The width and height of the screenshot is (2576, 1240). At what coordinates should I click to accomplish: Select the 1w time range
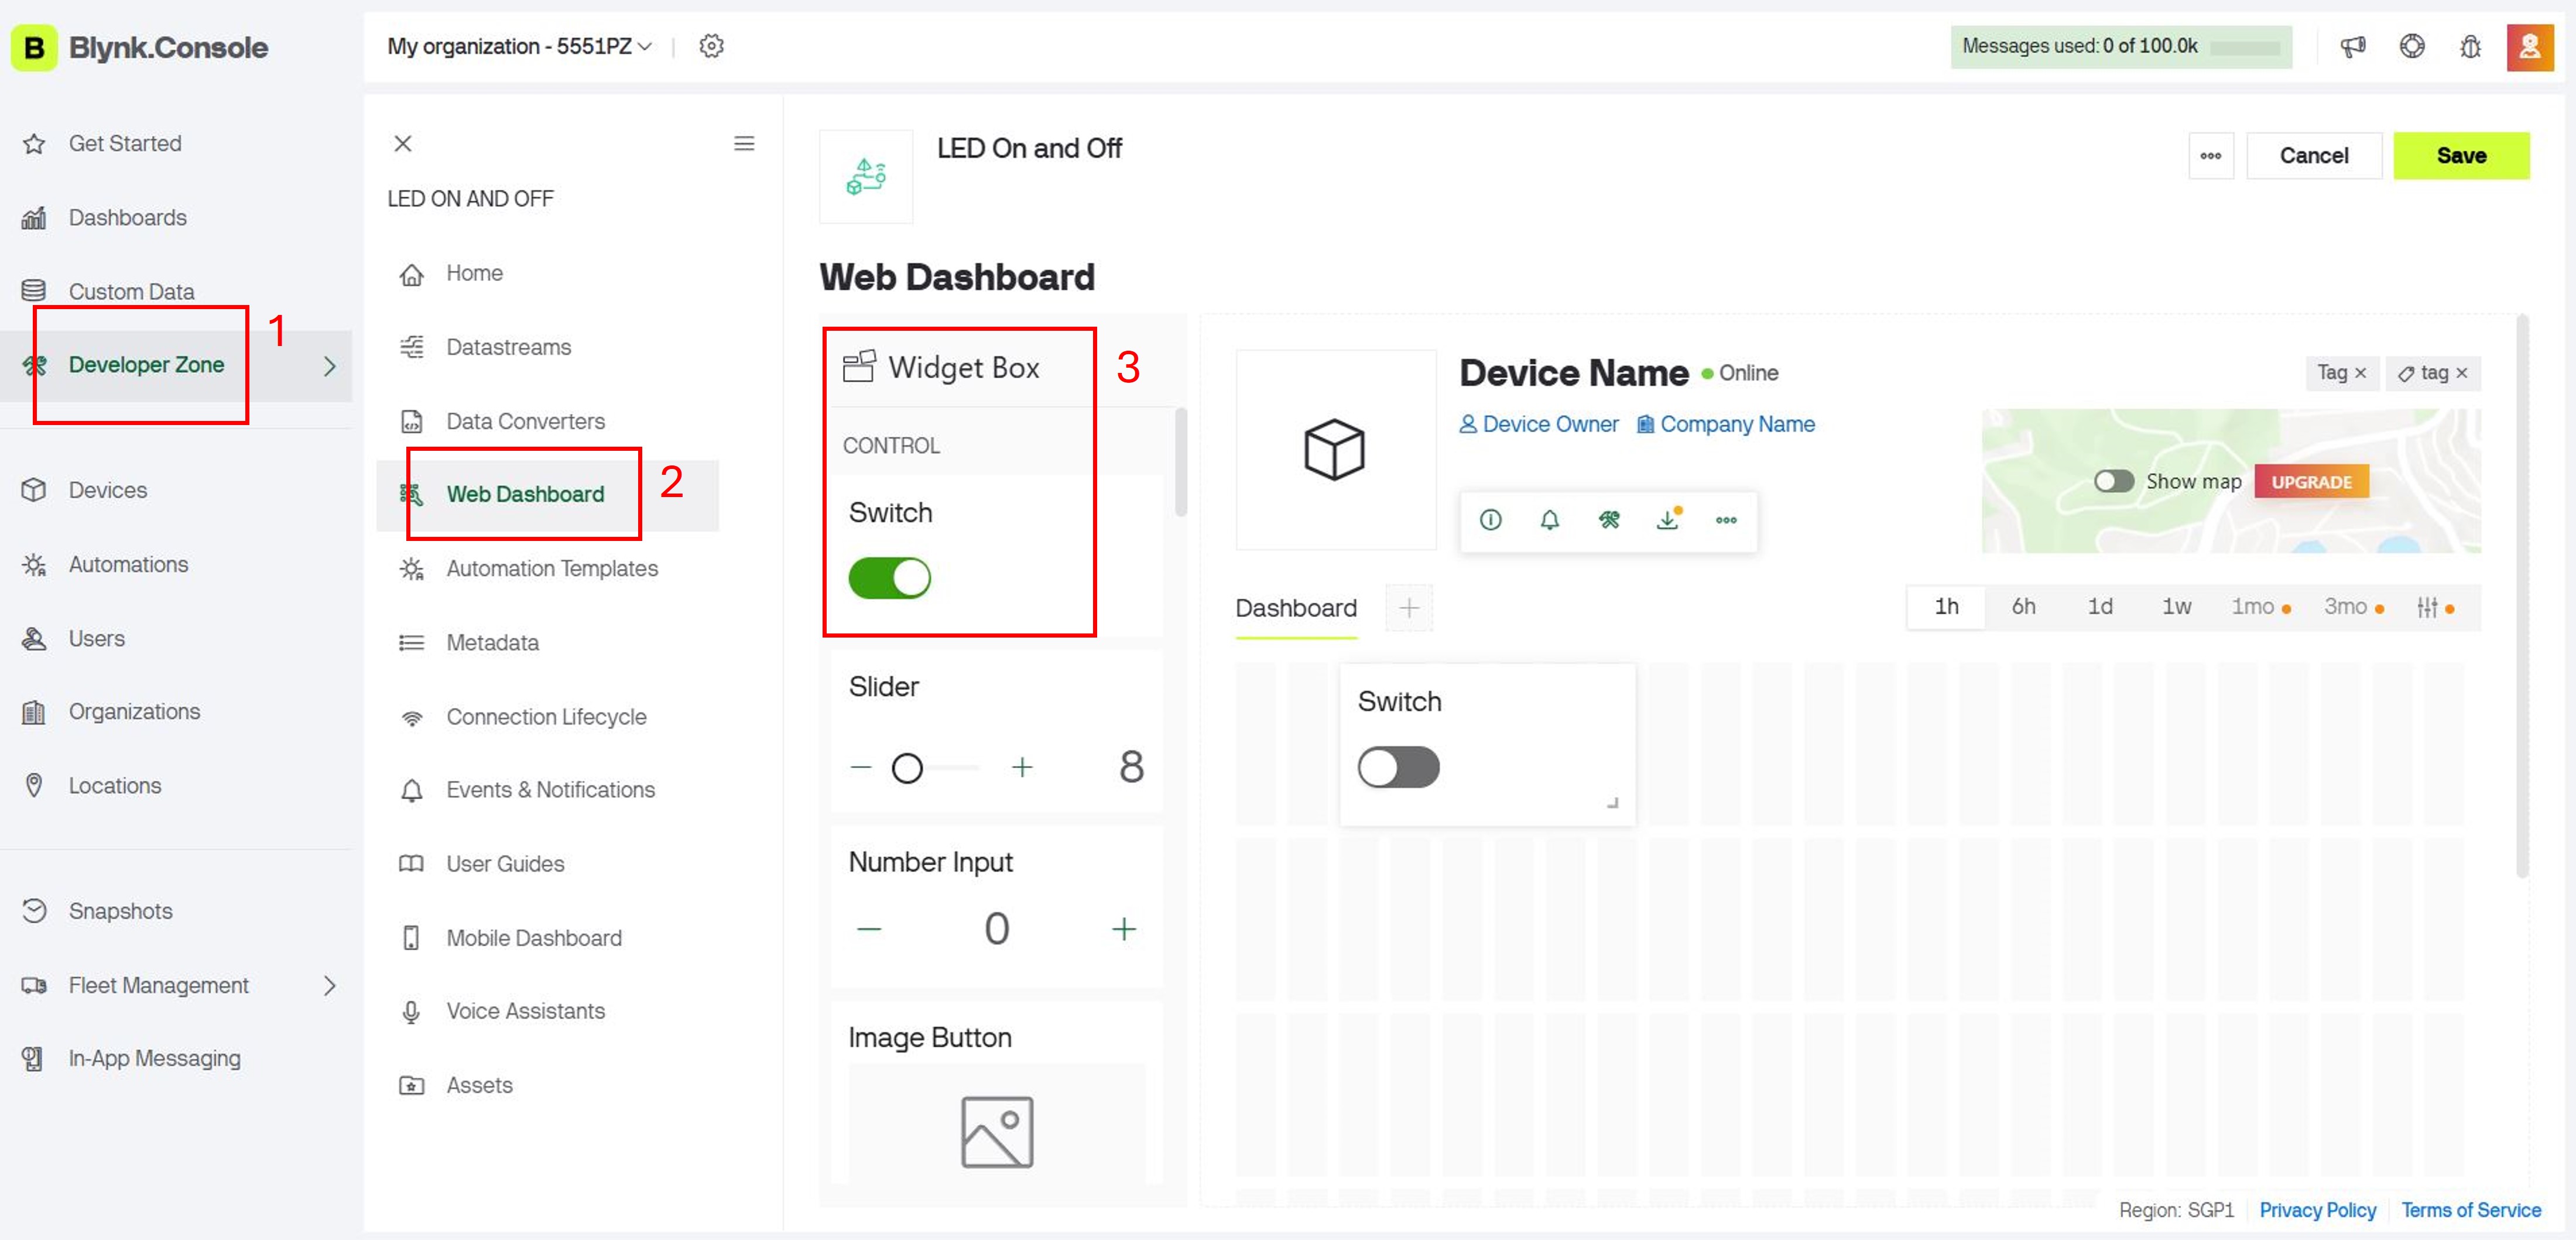coord(2176,607)
